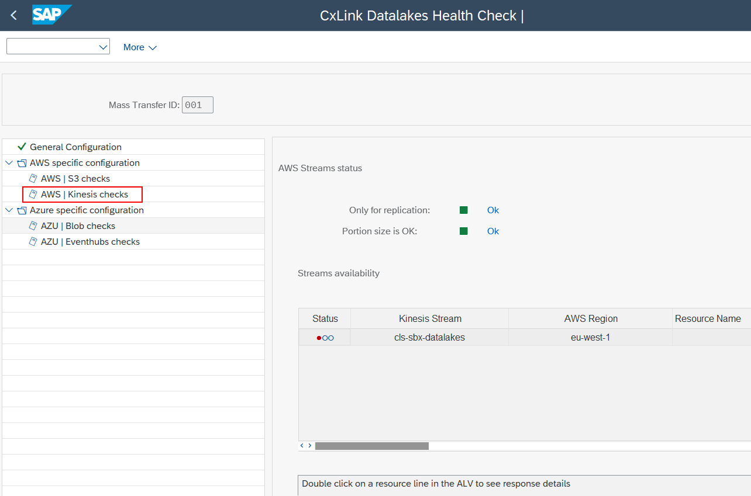Click the Mass Transfer ID label
Viewport: 751px width, 496px height.
[x=144, y=105]
